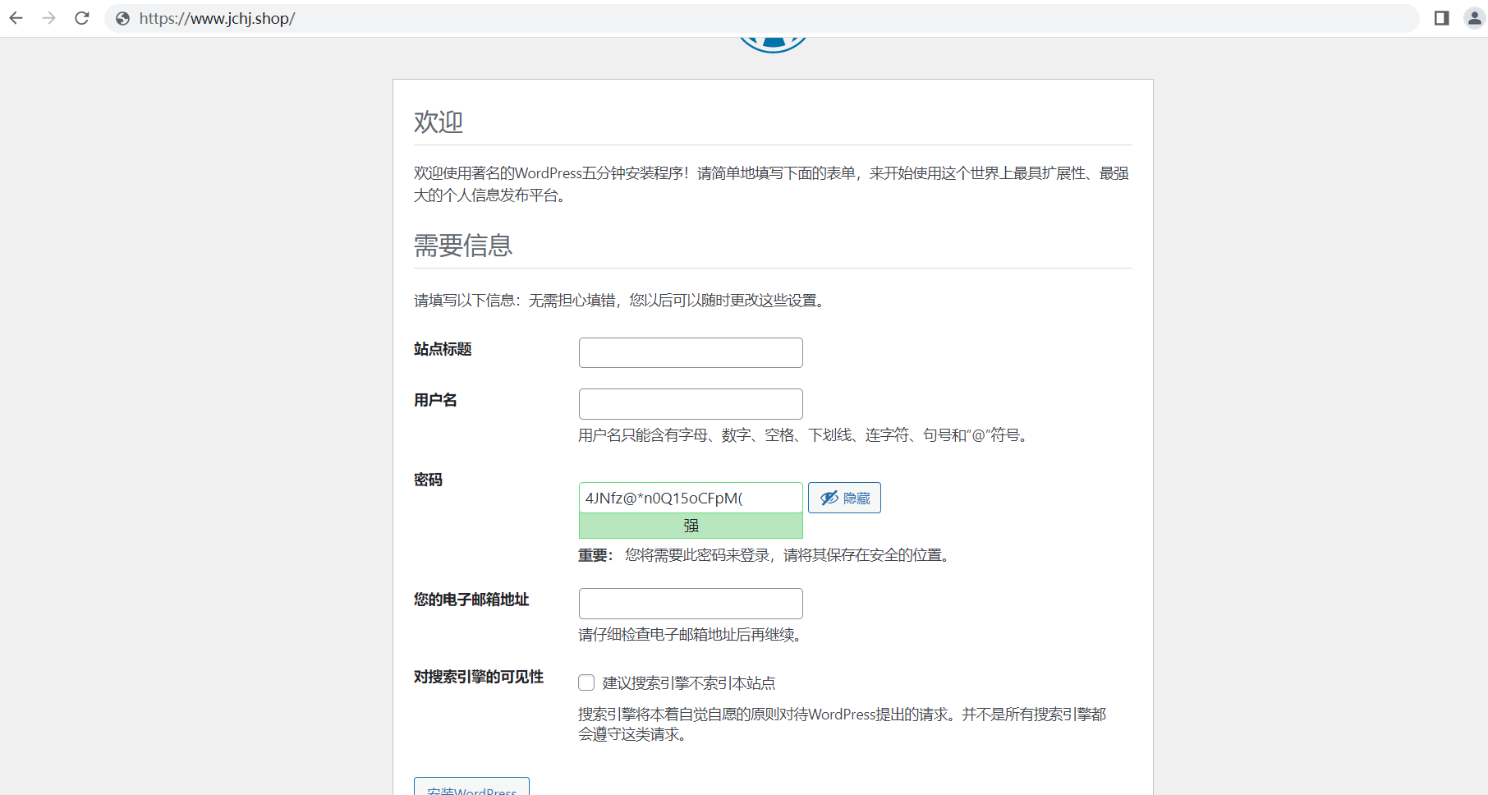Click the 请仔细检查电子邮箱地址后再继续 hint
1488x795 pixels.
[691, 635]
